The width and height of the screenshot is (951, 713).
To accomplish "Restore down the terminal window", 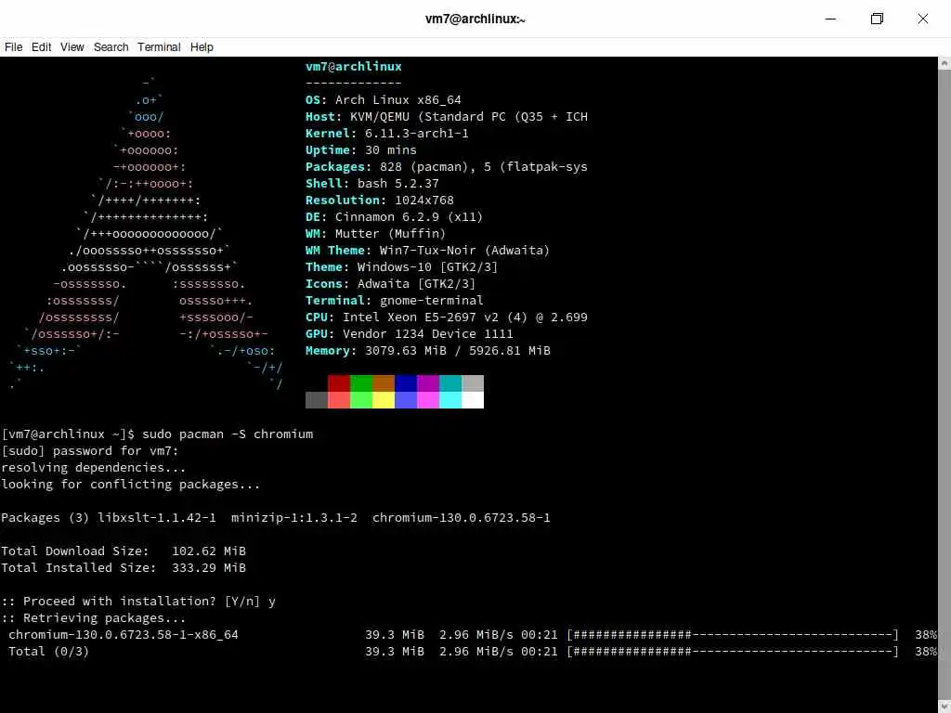I will [x=877, y=19].
